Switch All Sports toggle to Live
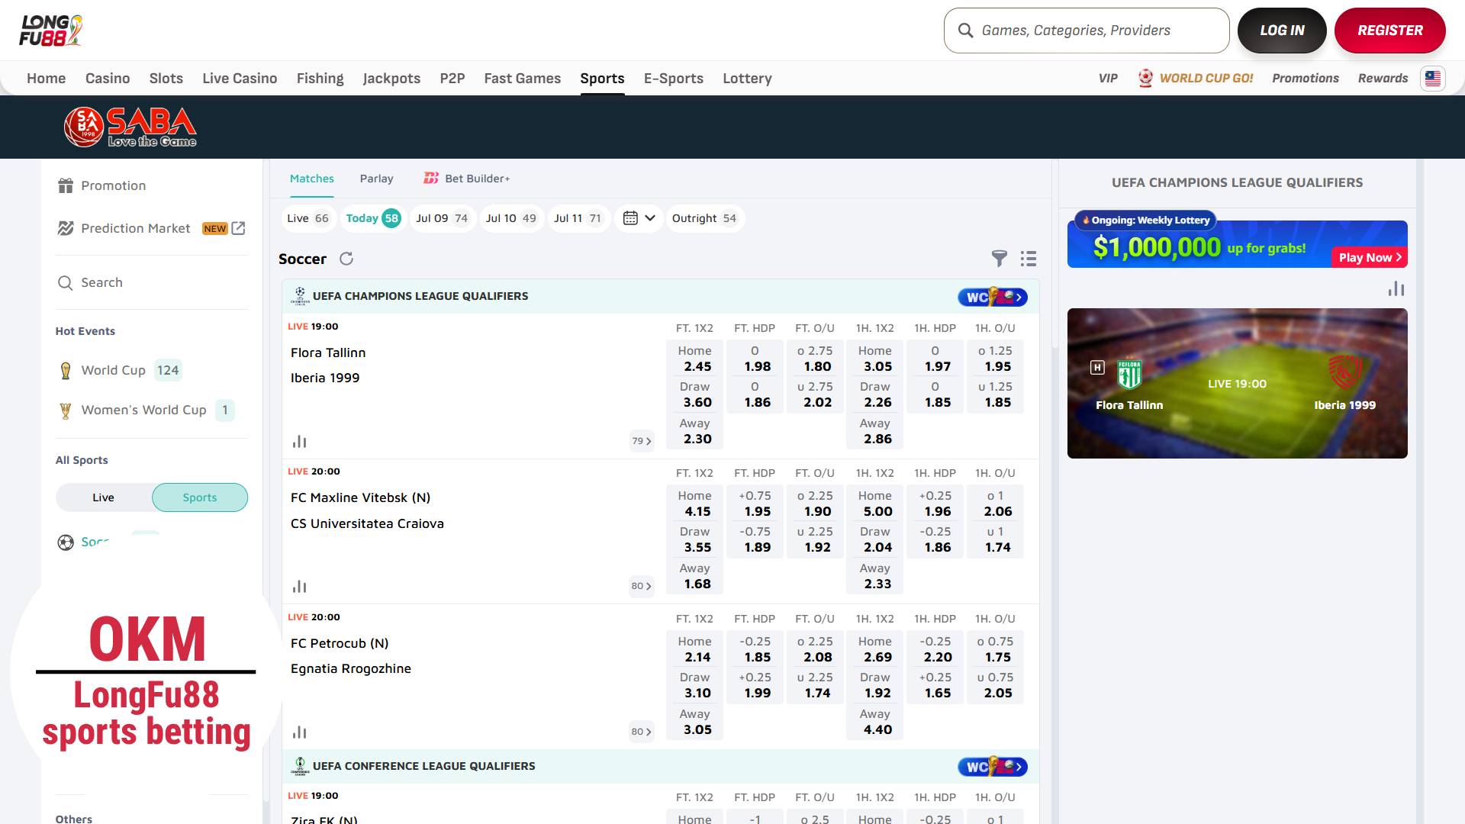This screenshot has height=824, width=1465. [104, 497]
